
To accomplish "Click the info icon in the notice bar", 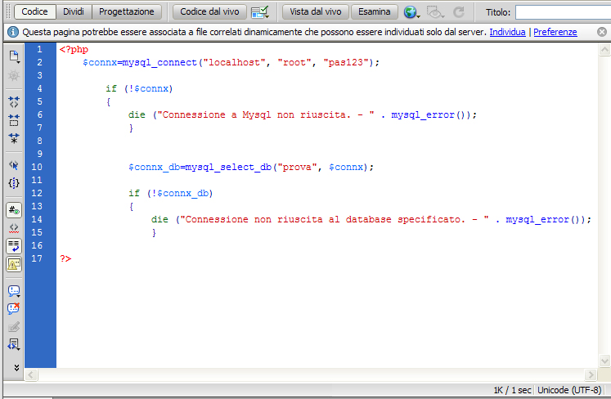I will pos(13,32).
